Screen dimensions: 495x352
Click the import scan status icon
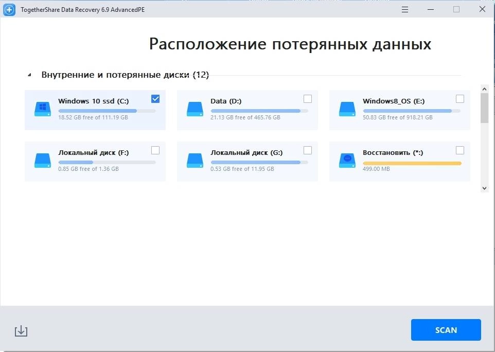21,331
